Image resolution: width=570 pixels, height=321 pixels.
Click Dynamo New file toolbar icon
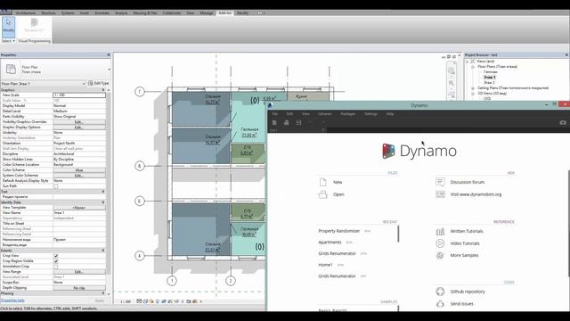click(x=274, y=123)
